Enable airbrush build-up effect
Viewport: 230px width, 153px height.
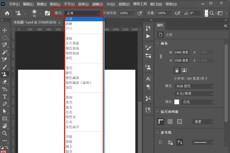178,13
